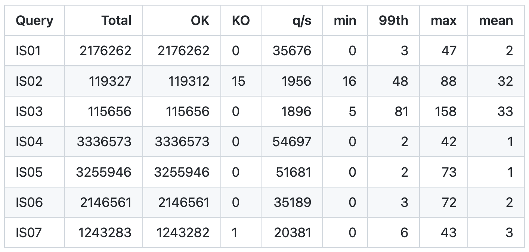Click the mean column header

(496, 21)
